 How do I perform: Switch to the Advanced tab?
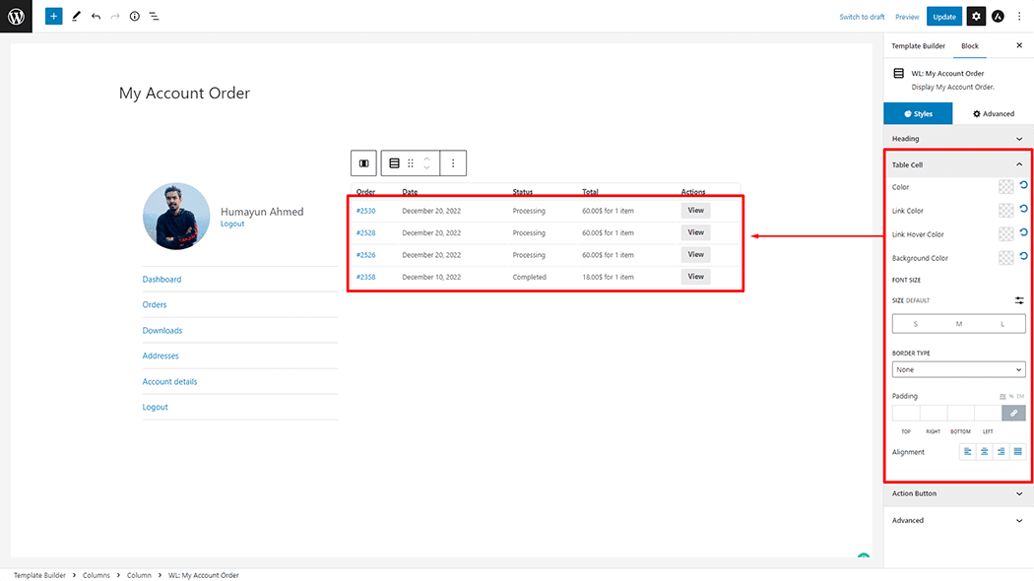[x=993, y=113]
